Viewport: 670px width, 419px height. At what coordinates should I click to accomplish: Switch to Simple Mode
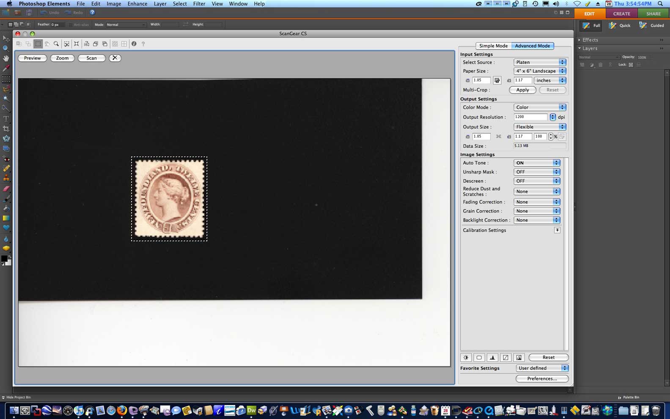point(493,46)
